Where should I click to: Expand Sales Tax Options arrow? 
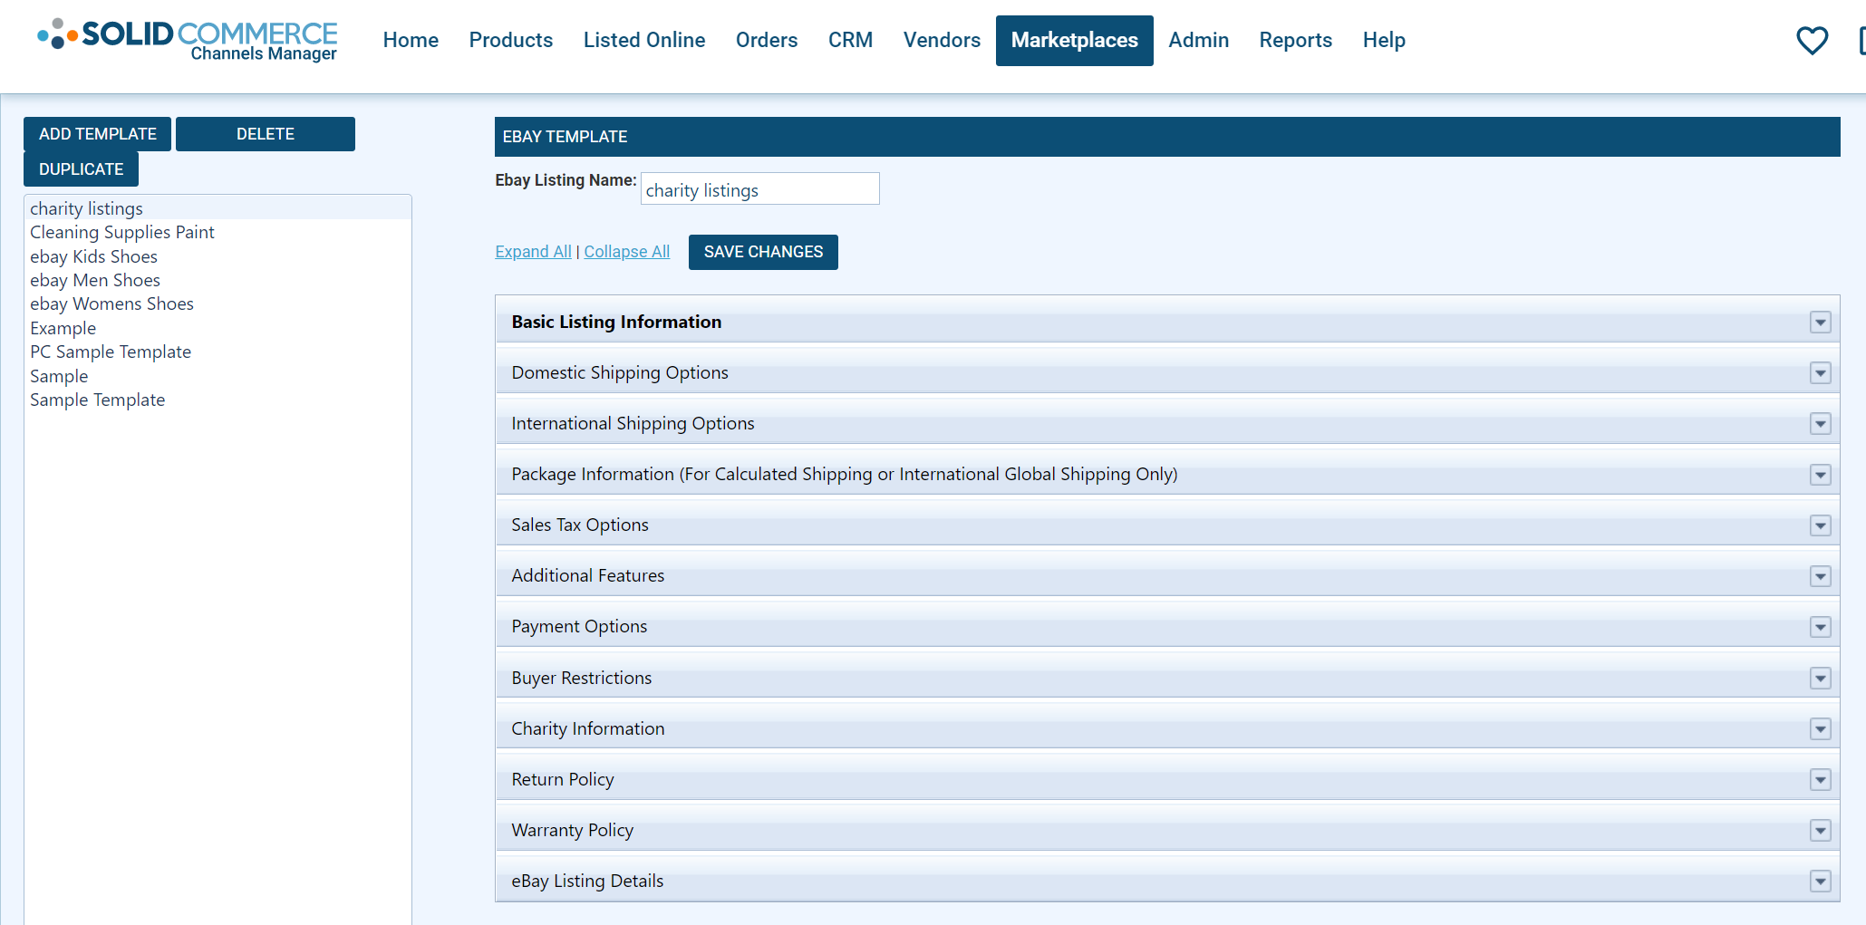tap(1820, 525)
